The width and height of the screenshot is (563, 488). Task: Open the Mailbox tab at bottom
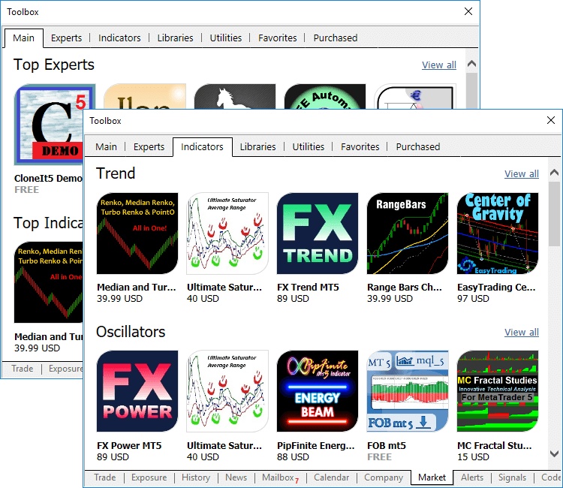279,477
